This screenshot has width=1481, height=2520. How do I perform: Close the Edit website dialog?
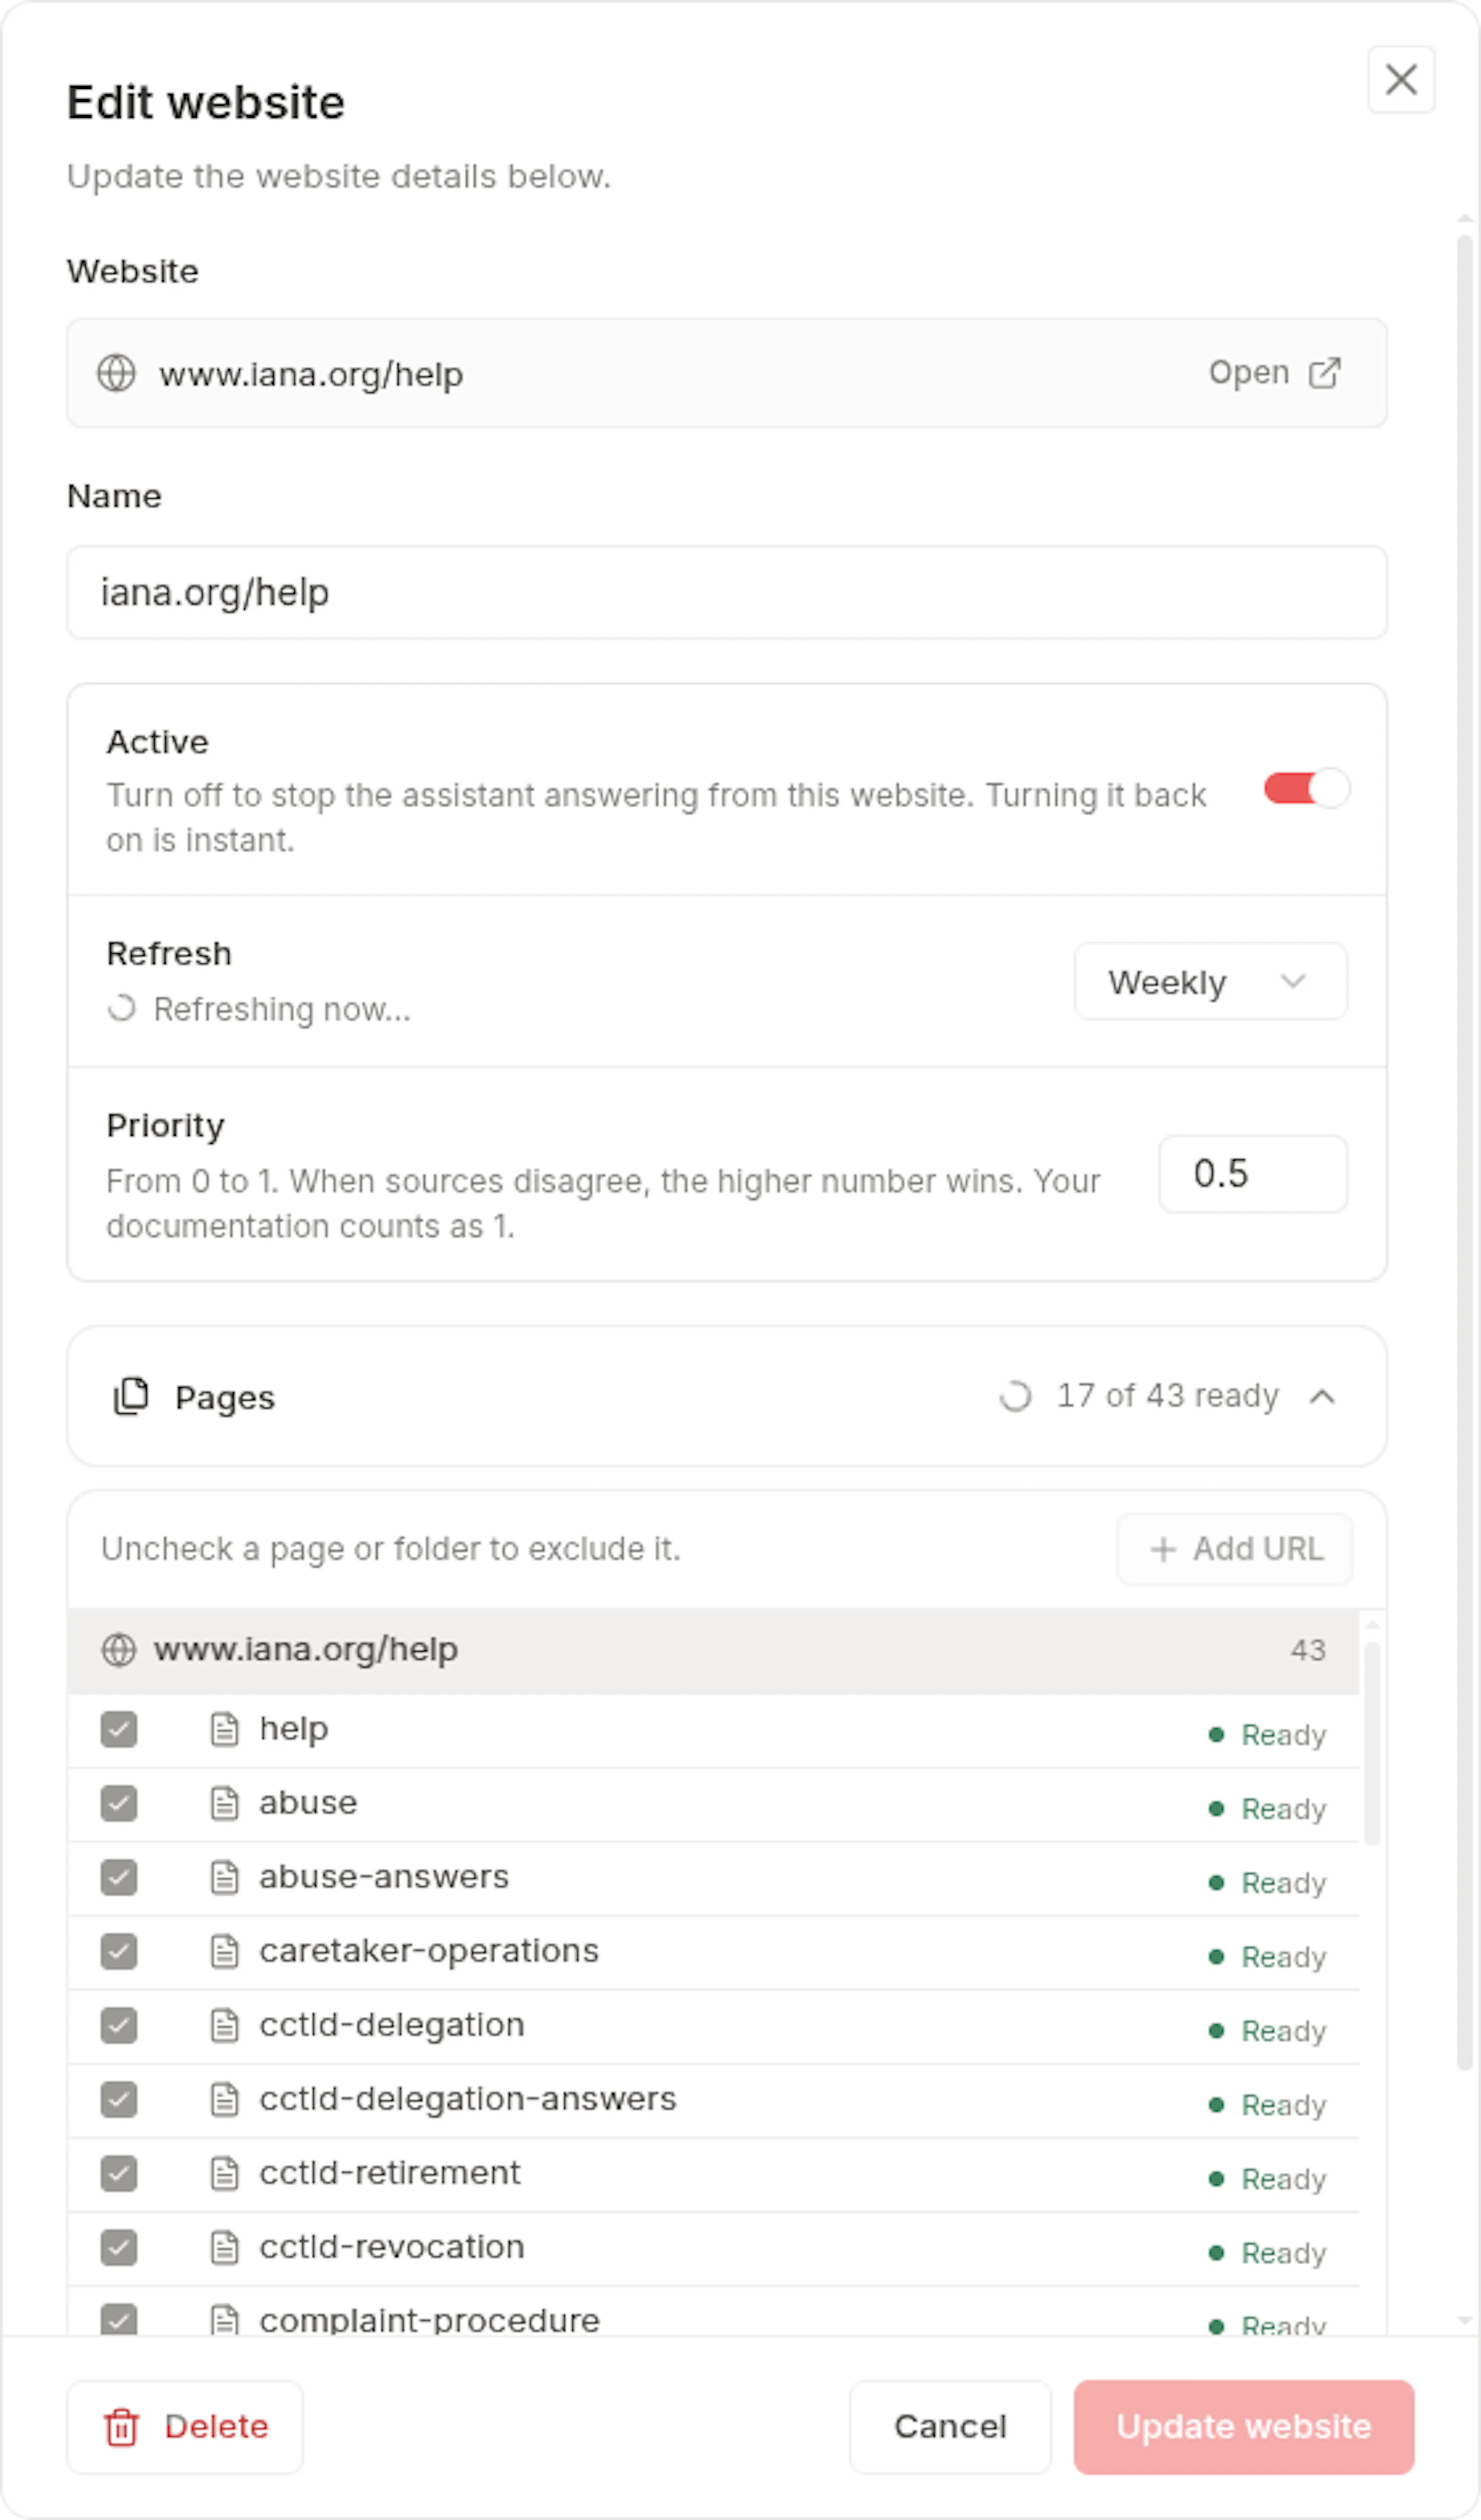pyautogui.click(x=1401, y=79)
